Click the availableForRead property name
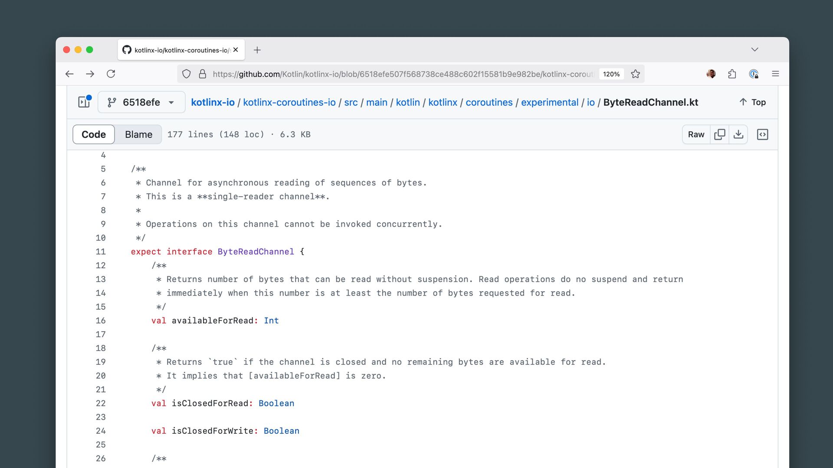 pyautogui.click(x=213, y=321)
